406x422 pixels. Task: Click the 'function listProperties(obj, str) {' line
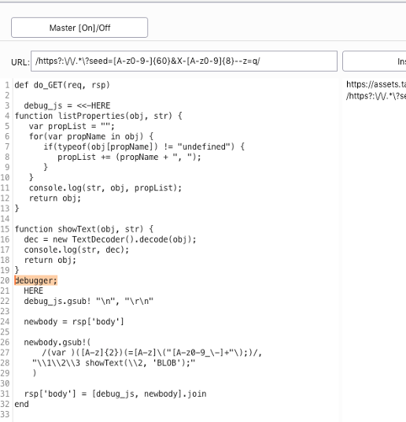[98, 116]
